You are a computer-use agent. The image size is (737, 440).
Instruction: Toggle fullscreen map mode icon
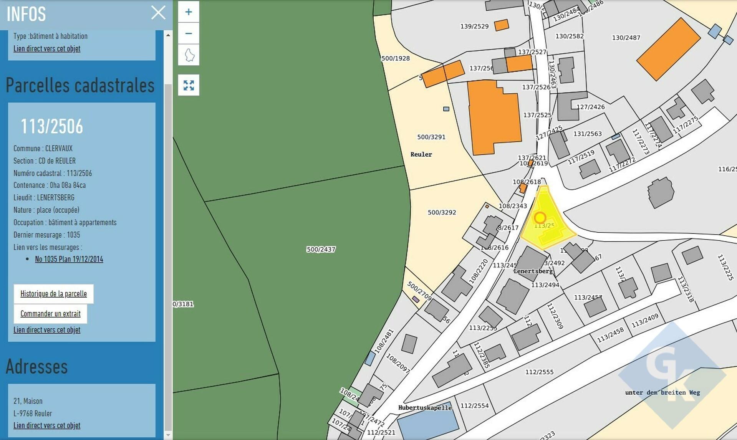tap(189, 85)
